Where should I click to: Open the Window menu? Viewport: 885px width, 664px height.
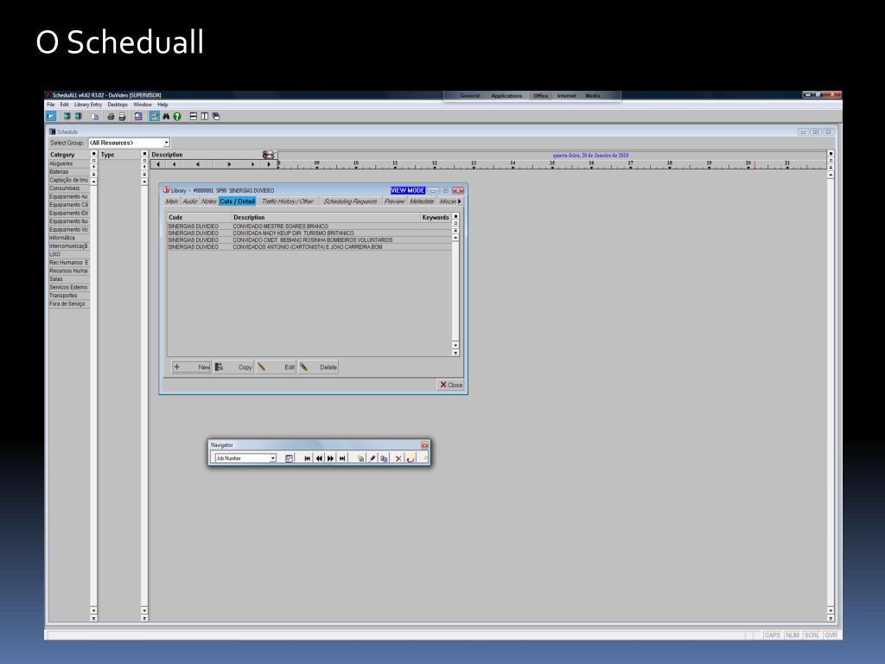pyautogui.click(x=143, y=105)
